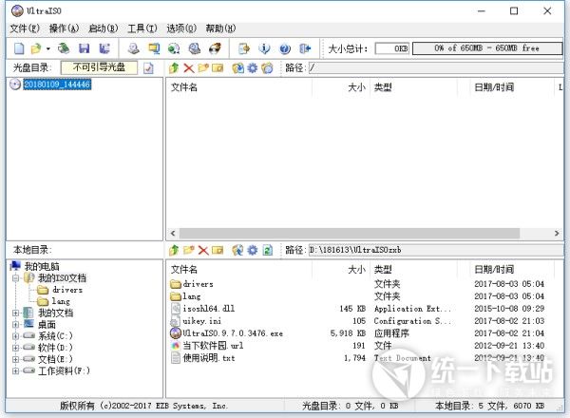Select the lang folder in local tree
The width and height of the screenshot is (570, 418).
[61, 301]
